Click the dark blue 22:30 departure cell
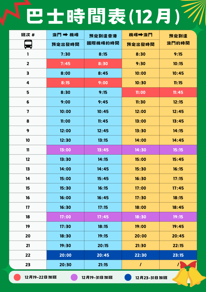This screenshot has width=206, height=292. [x=140, y=255]
